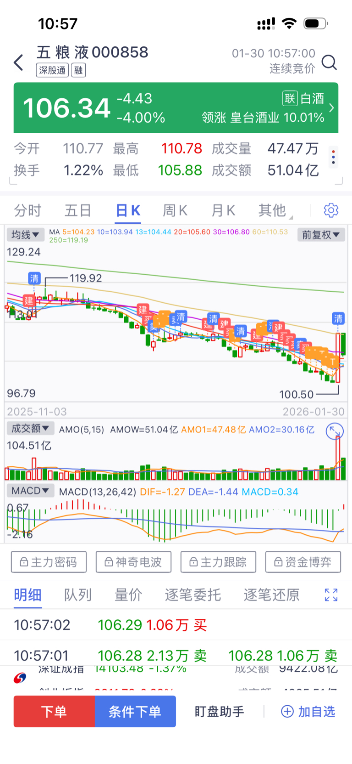Open the 盯盘助手 tool
Viewport: 352px width, 764px height.
tap(220, 712)
